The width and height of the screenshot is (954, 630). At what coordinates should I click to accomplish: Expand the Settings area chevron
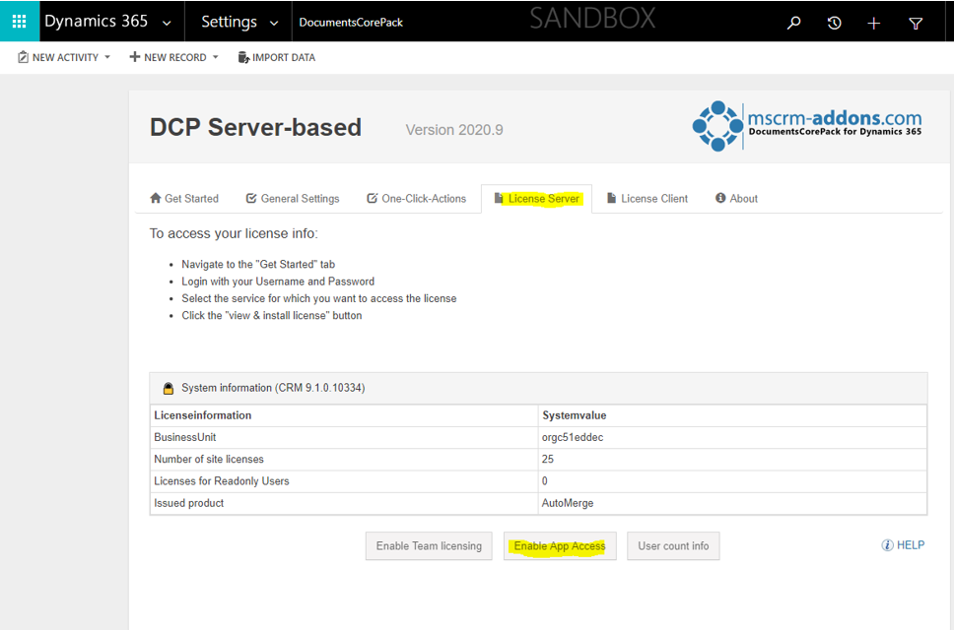tap(274, 23)
